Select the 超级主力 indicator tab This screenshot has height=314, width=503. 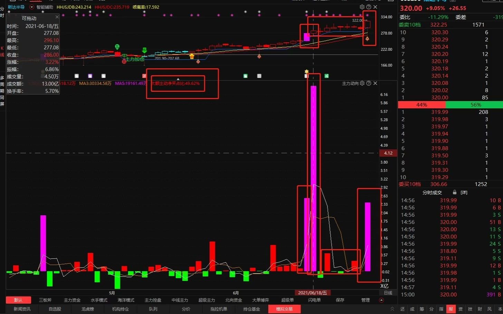click(207, 300)
